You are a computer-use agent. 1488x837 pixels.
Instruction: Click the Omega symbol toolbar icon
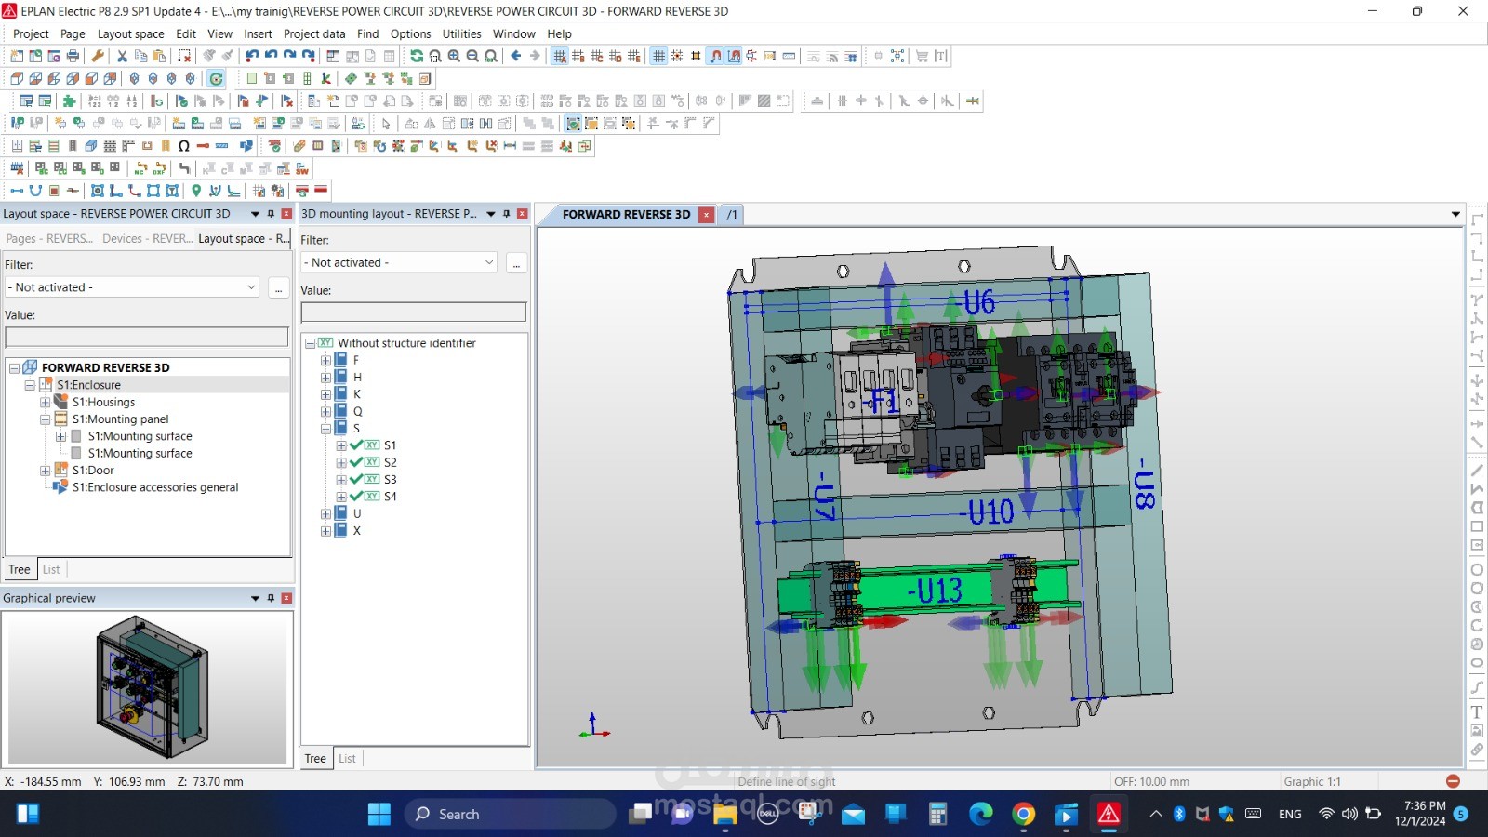[x=184, y=145]
